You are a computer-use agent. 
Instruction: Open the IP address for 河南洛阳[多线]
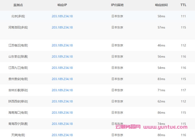pos(62,27)
